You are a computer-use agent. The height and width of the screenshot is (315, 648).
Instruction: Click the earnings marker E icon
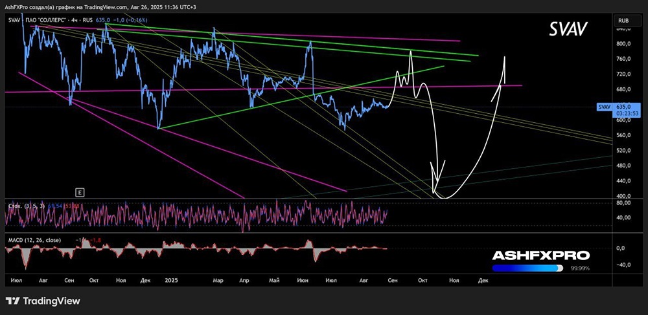coord(80,191)
